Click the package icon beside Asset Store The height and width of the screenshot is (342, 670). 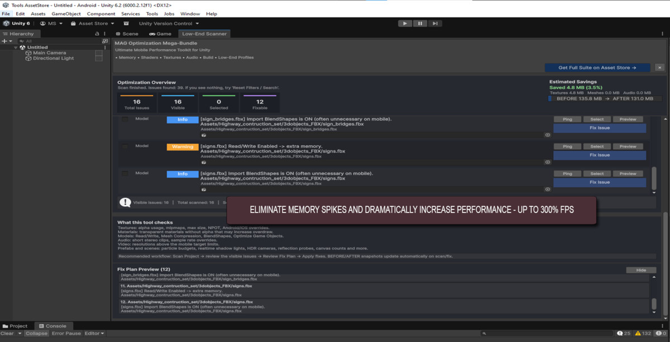pyautogui.click(x=126, y=23)
